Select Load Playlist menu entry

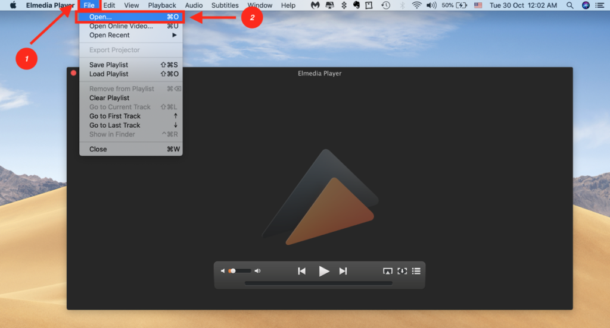coord(130,74)
